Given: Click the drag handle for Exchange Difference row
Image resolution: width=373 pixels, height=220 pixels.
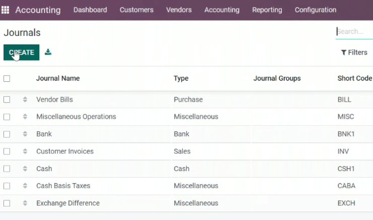Looking at the screenshot, I should [25, 203].
